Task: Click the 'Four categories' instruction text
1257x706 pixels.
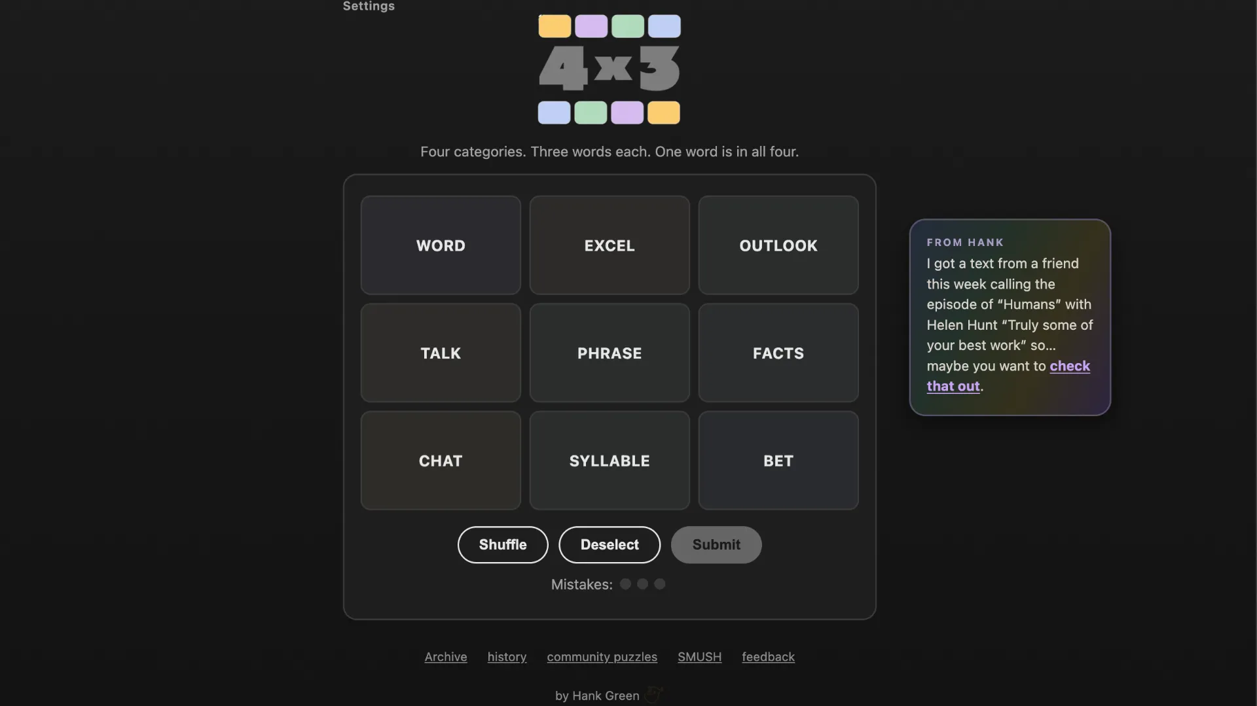Action: tap(610, 152)
